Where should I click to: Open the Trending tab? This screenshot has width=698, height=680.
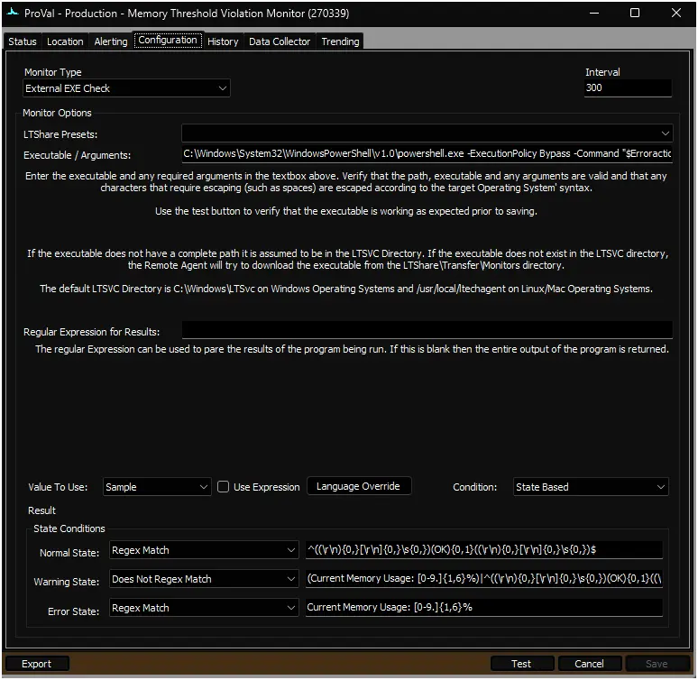(x=340, y=41)
